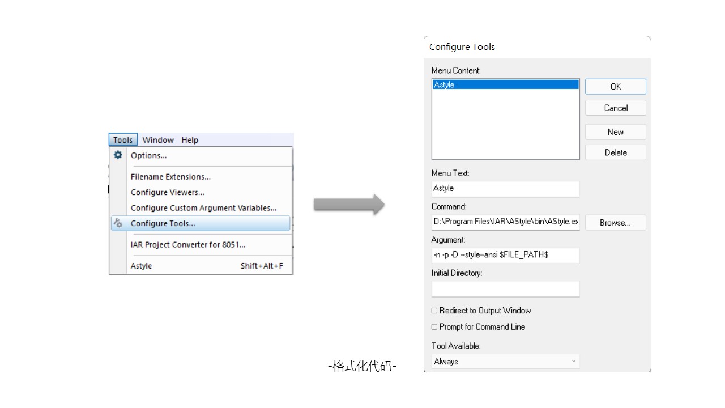The height and width of the screenshot is (408, 725).
Task: Click the Initial Directory input field
Action: [505, 289]
